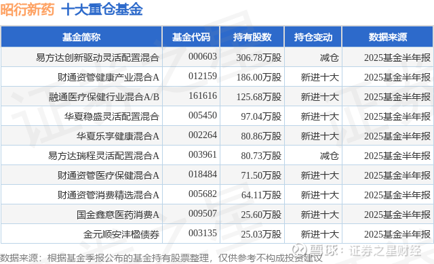This screenshot has width=434, height=264.
Task: Select fund 融通医疗保健行业混合A/B
Action: coord(104,97)
